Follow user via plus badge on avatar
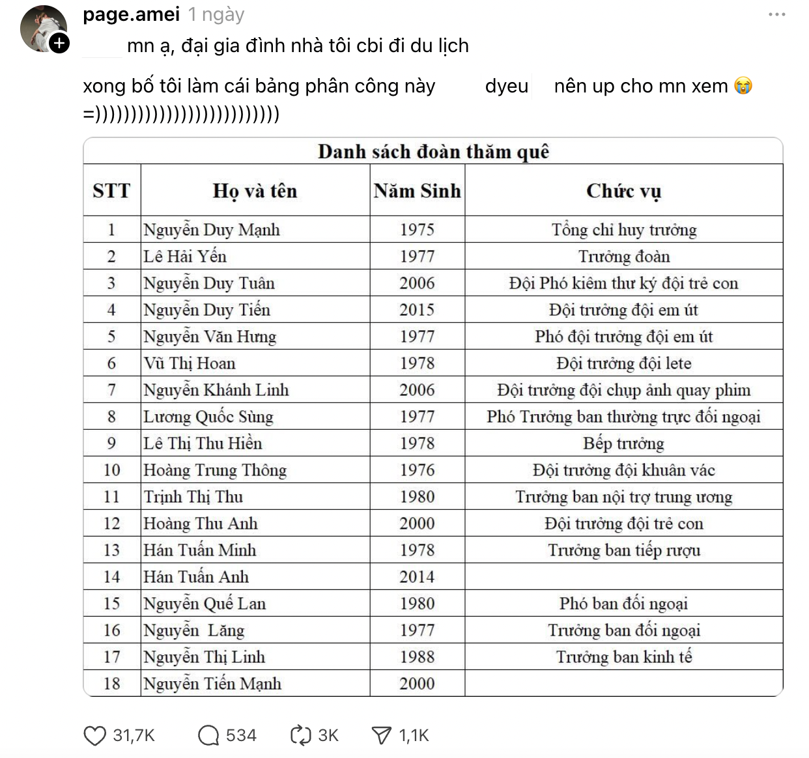The image size is (809, 758). pyautogui.click(x=59, y=44)
